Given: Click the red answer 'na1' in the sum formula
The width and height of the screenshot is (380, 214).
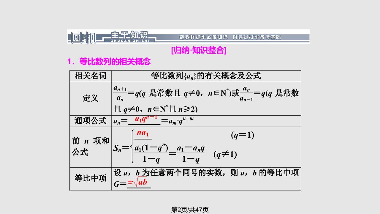Looking at the screenshot, I should tap(143, 133).
